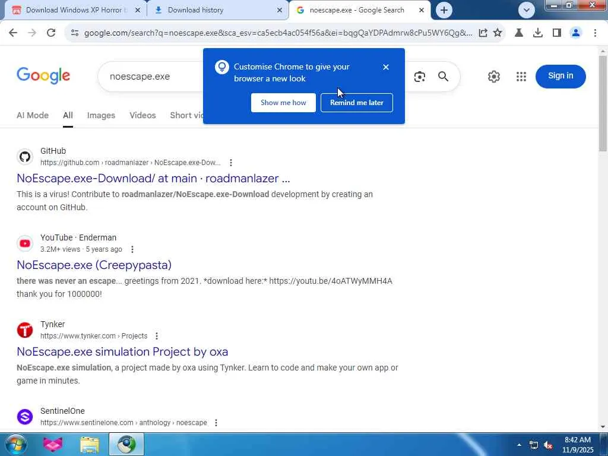
Task: Click the YouTube favicon icon
Action: (x=25, y=243)
